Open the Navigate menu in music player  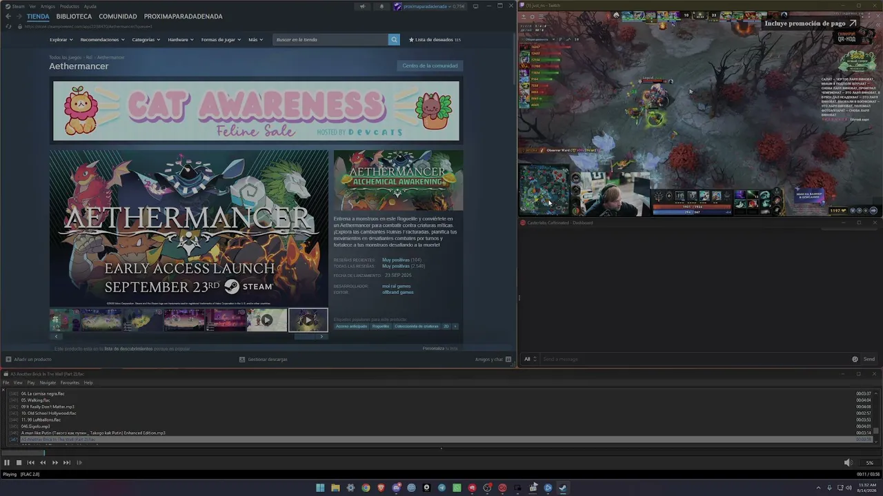pyautogui.click(x=48, y=383)
